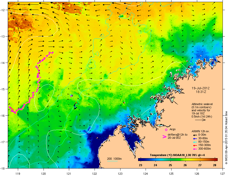Click the date label 19-Jul-2012
The image size is (228, 176).
[201, 88]
